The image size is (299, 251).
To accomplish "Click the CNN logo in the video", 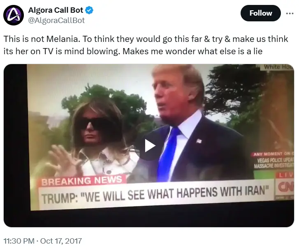I will point(285,187).
